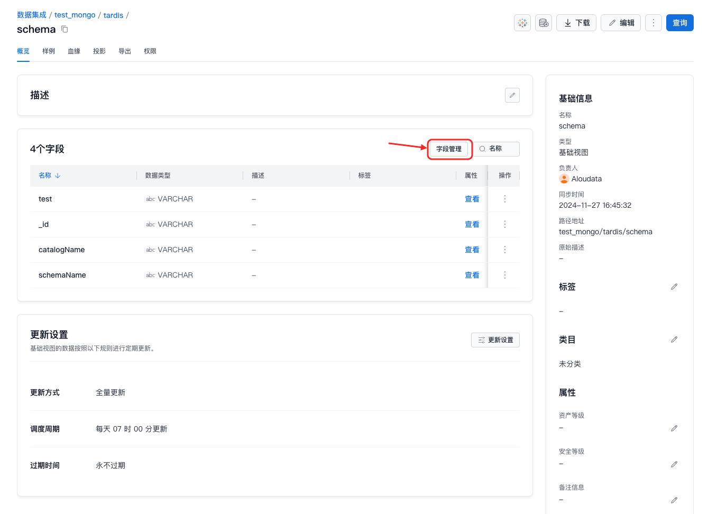Edit the 标签 section in the sidebar
Screen dimensions: 708x514
click(x=674, y=287)
